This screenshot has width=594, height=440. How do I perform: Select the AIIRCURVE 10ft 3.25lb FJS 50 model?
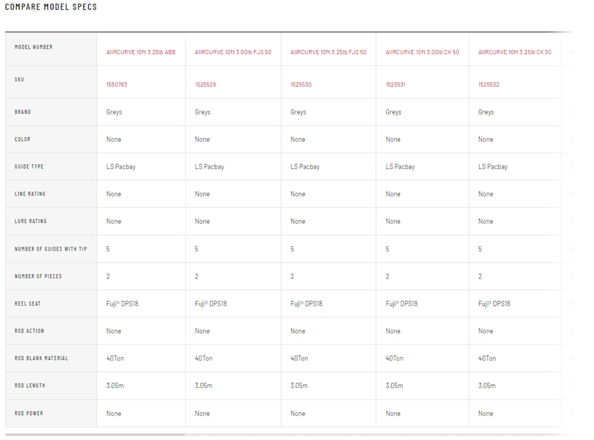328,52
